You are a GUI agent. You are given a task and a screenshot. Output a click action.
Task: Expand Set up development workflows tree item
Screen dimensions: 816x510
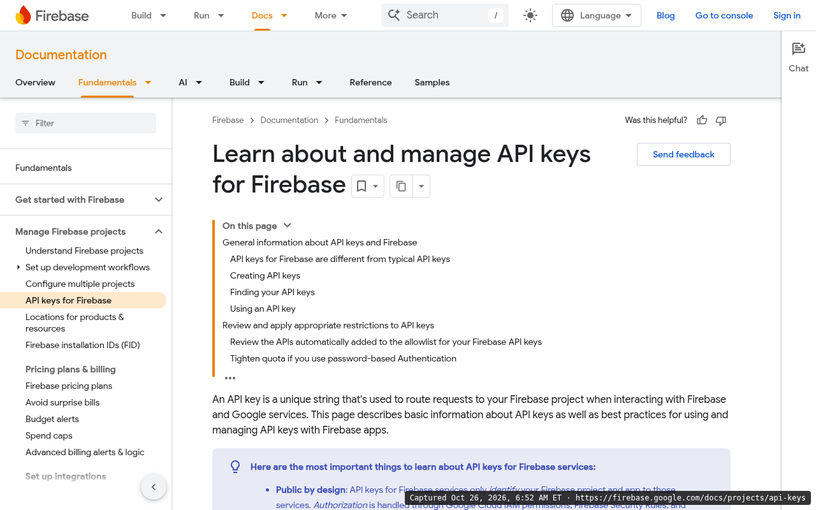(18, 267)
